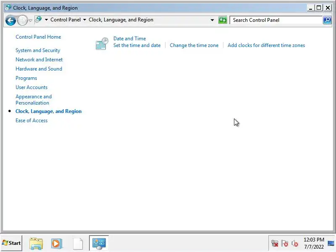The width and height of the screenshot is (336, 252).
Task: Click the Show desktop icon in tray
Action: pos(331,243)
